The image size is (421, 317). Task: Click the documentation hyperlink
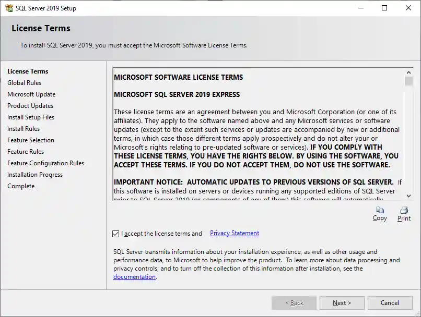(x=134, y=276)
